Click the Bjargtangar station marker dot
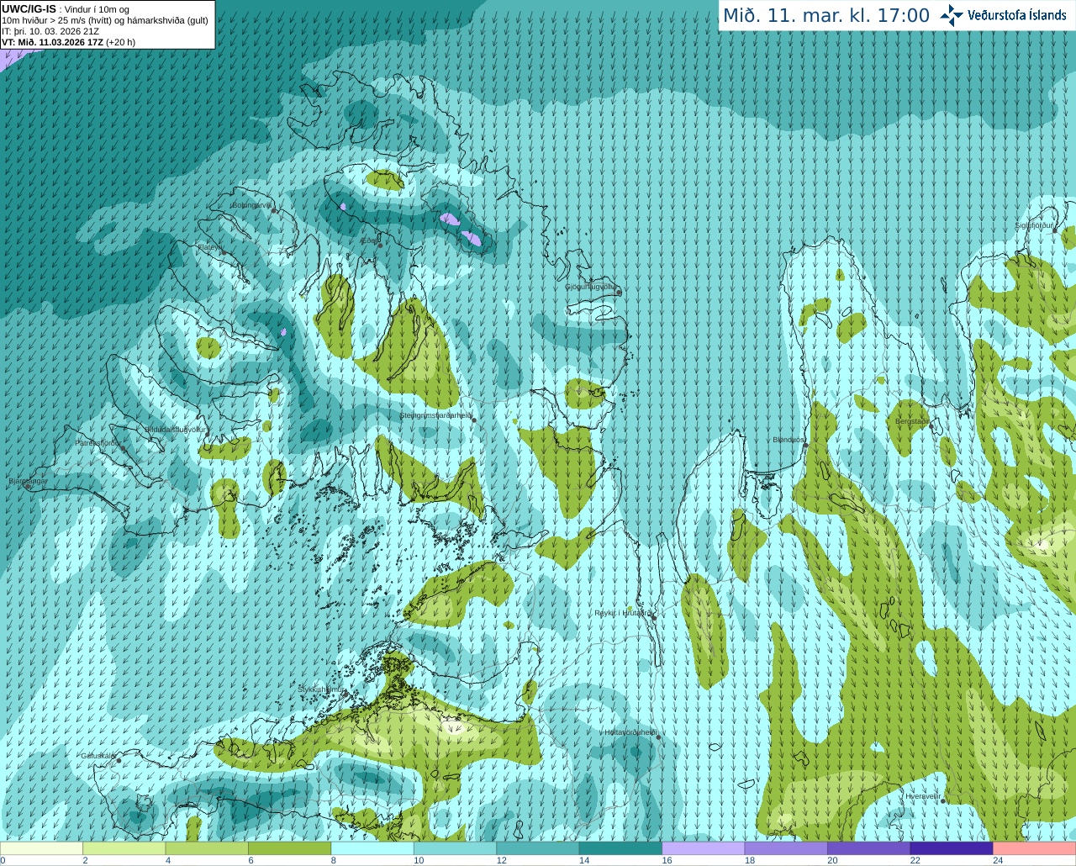Screen dimensions: 1076x866 click(x=28, y=486)
